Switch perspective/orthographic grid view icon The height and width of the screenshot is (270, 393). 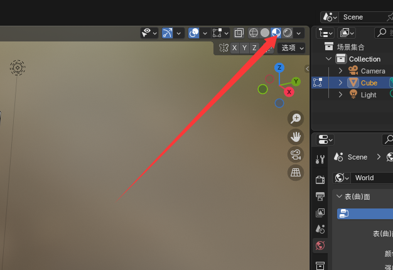[296, 173]
